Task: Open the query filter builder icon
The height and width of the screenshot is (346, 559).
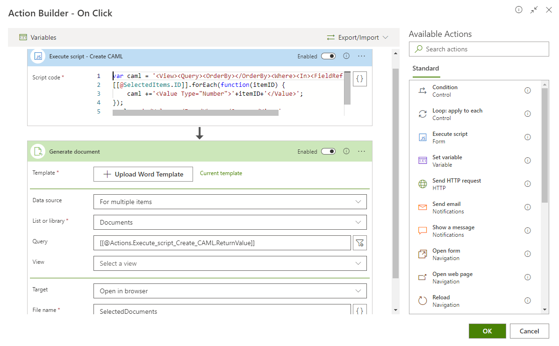Action: pyautogui.click(x=359, y=243)
